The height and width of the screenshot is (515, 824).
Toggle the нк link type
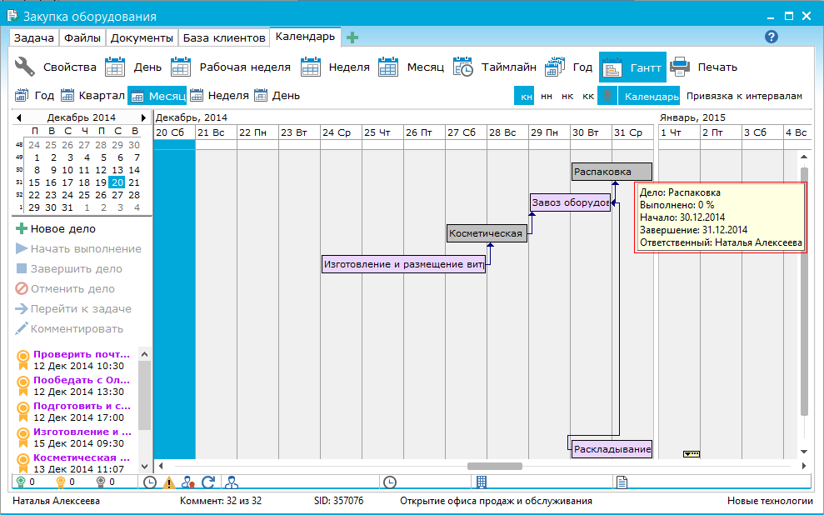567,96
